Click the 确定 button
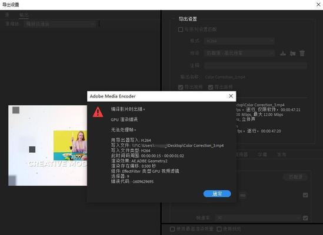The height and width of the screenshot is (235, 323). pos(217,194)
